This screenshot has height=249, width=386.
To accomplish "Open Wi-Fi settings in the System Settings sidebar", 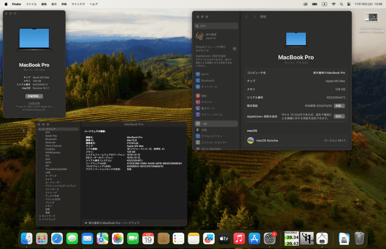I will click(205, 74).
